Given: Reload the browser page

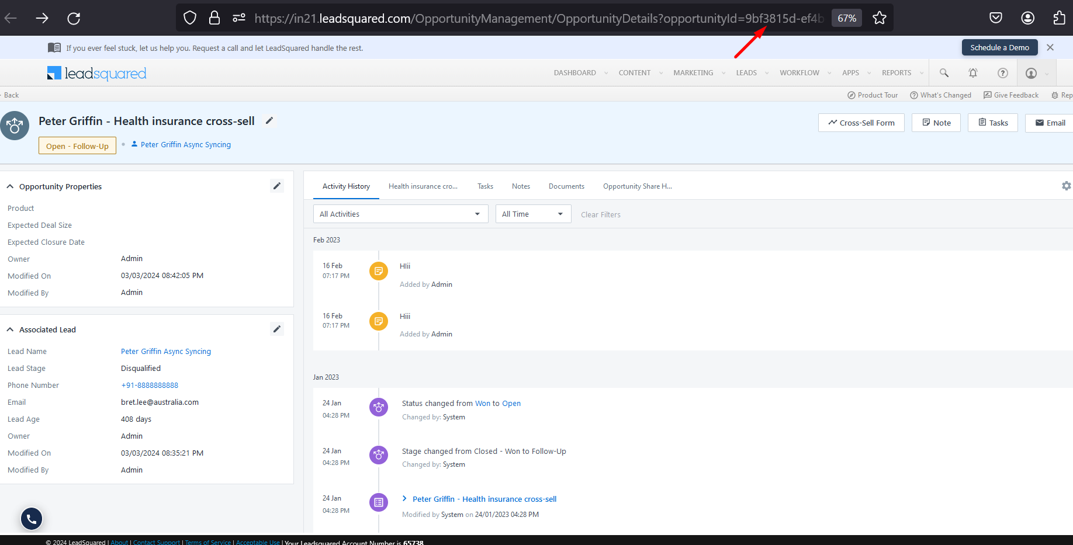Looking at the screenshot, I should [74, 18].
